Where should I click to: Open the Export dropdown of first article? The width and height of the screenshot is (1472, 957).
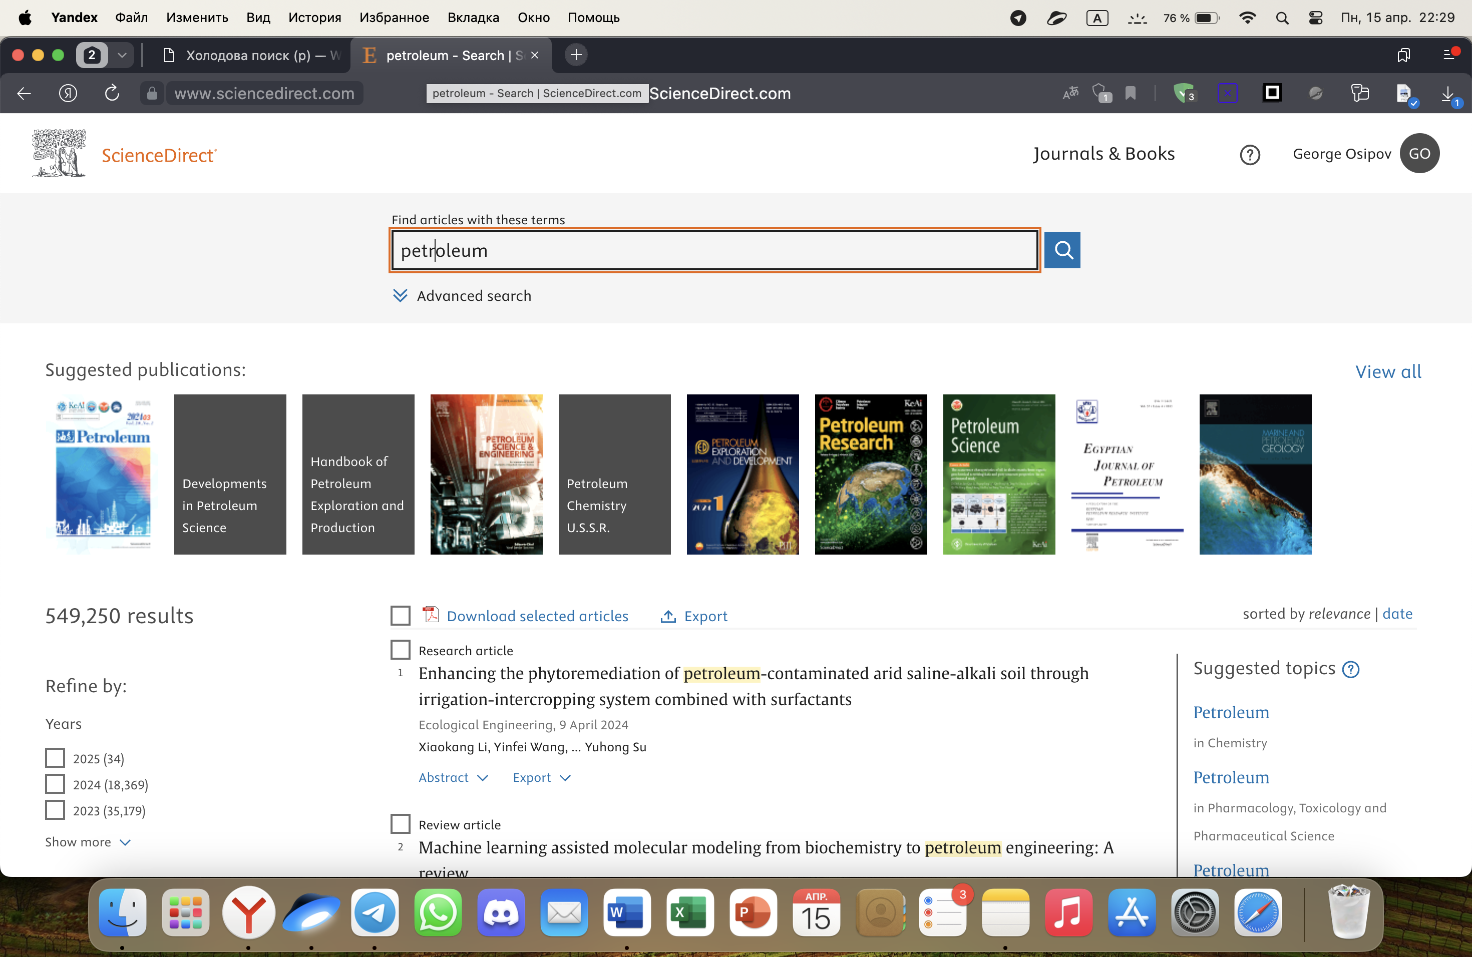click(542, 778)
